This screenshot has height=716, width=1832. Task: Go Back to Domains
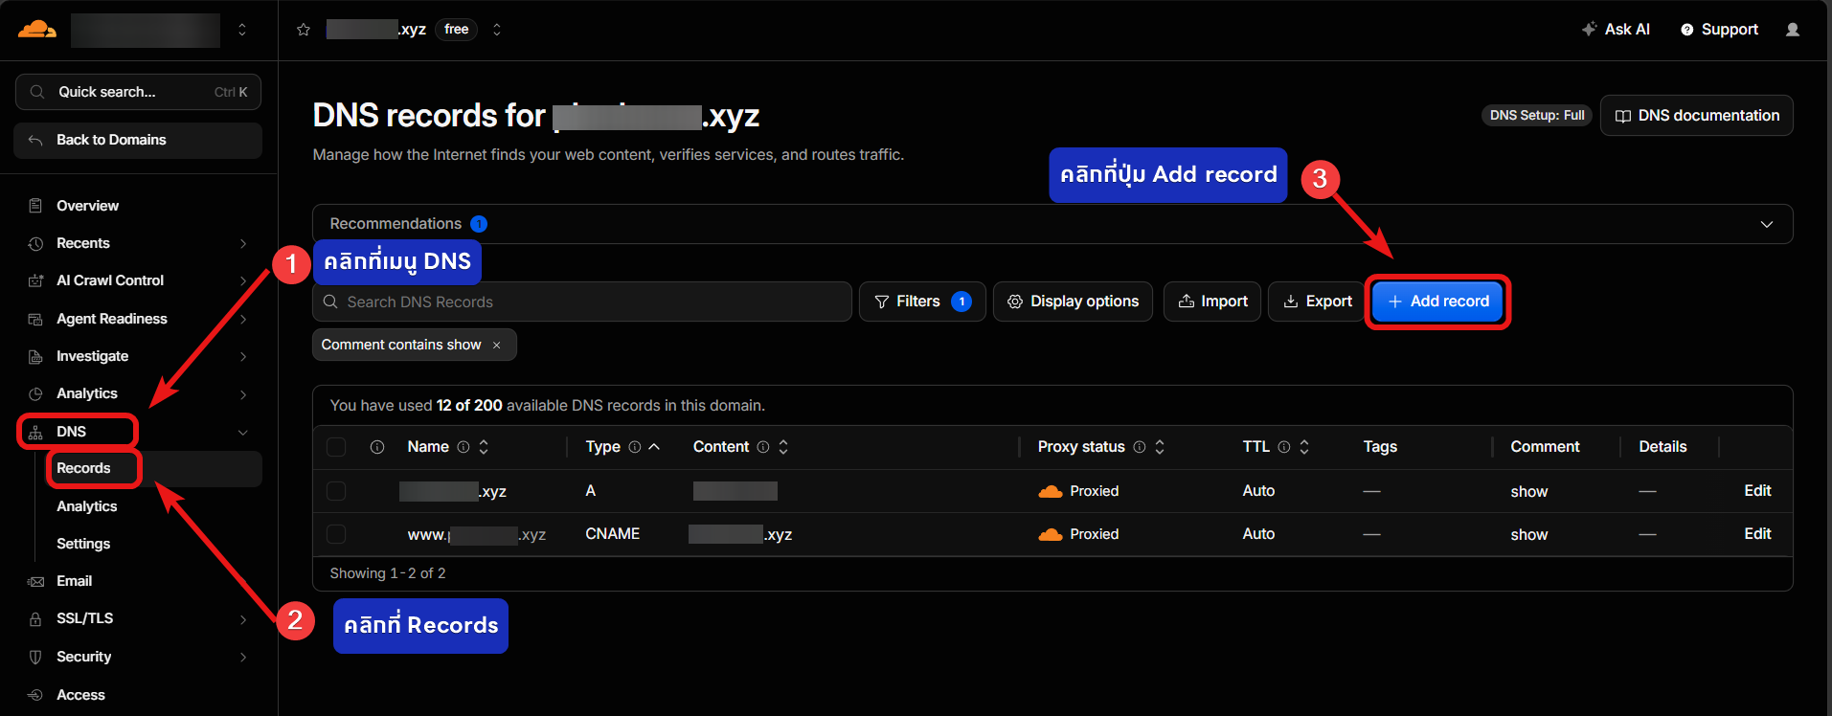pyautogui.click(x=138, y=140)
